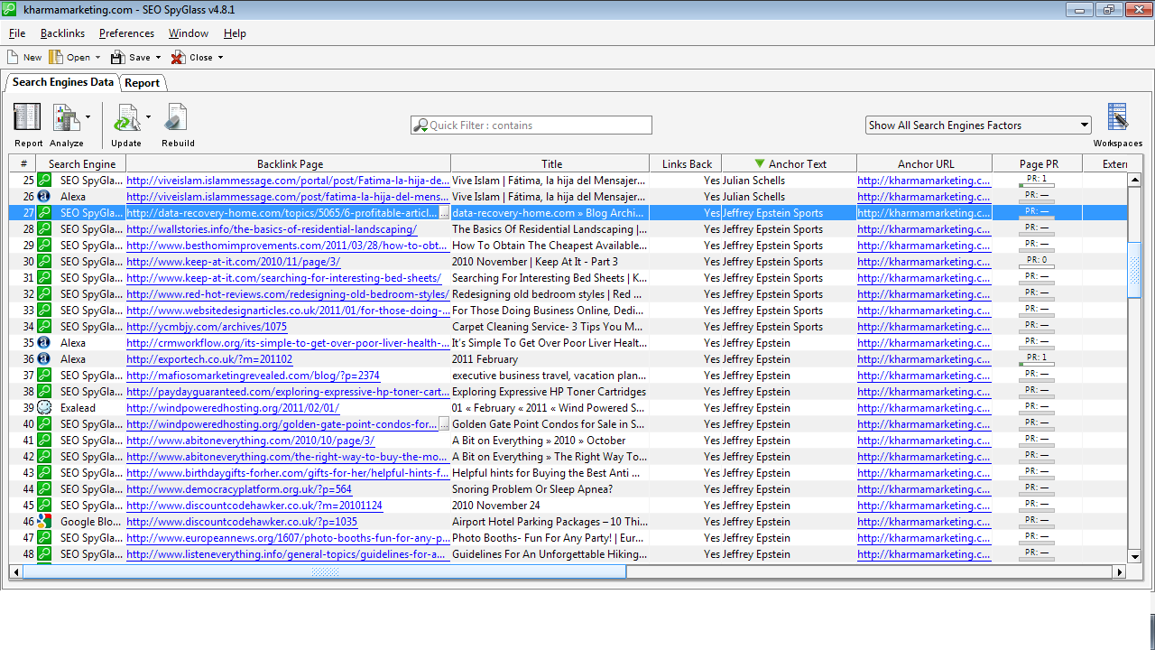Open the Preferences menu
The width and height of the screenshot is (1155, 650).
pyautogui.click(x=126, y=33)
